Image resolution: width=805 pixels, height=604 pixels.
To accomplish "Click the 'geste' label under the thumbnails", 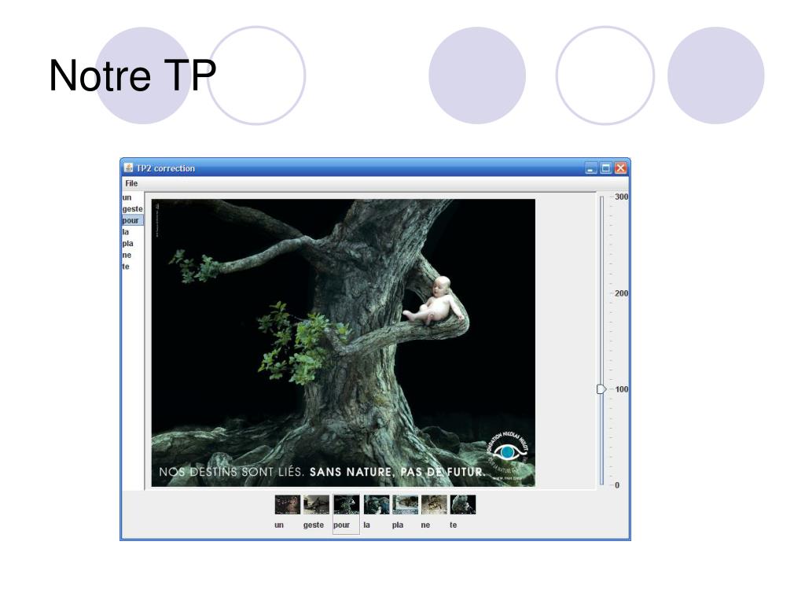I will (314, 525).
